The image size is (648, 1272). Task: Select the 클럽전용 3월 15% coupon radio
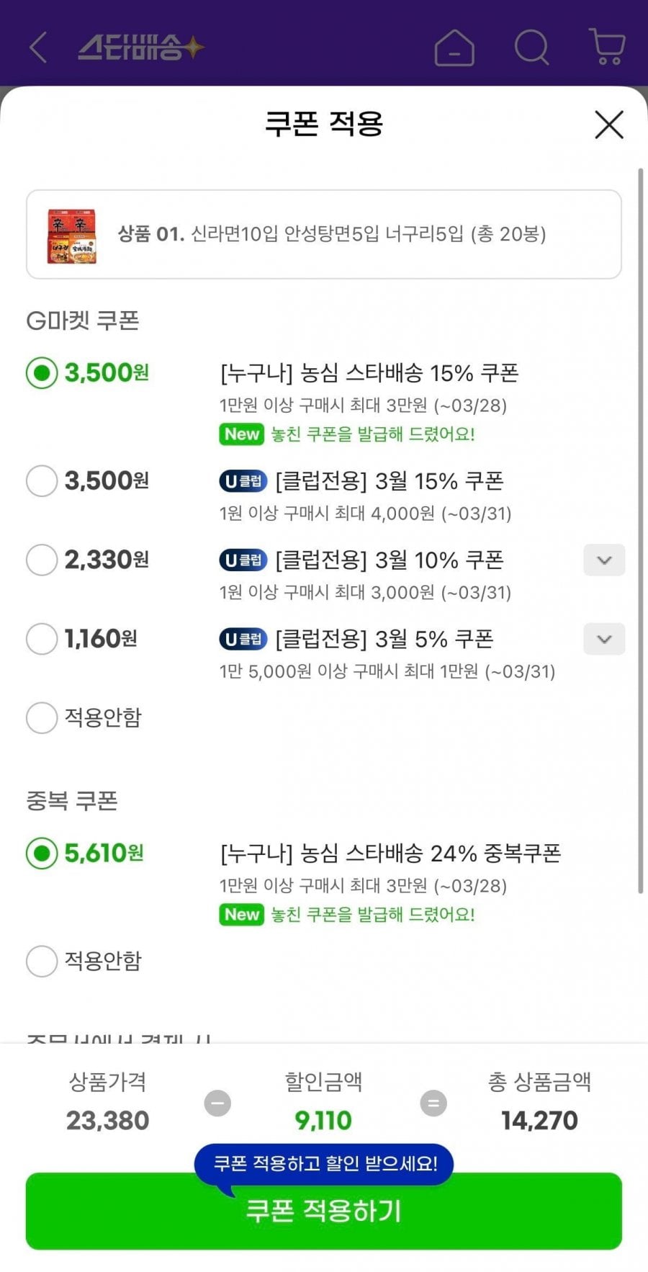coord(42,480)
